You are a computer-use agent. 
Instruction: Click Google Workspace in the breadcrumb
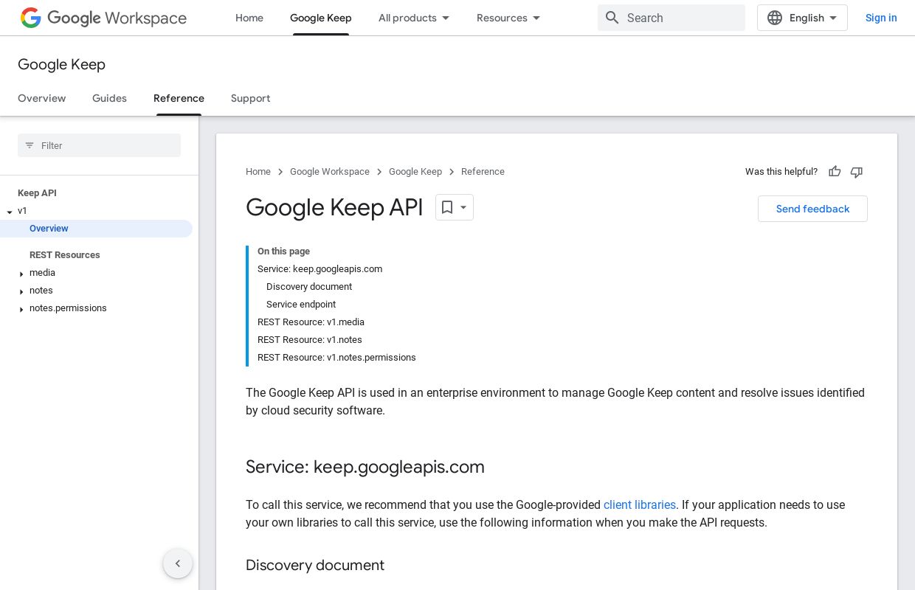tap(330, 172)
